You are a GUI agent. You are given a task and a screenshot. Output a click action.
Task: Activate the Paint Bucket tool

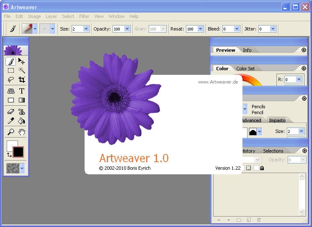[21, 121]
